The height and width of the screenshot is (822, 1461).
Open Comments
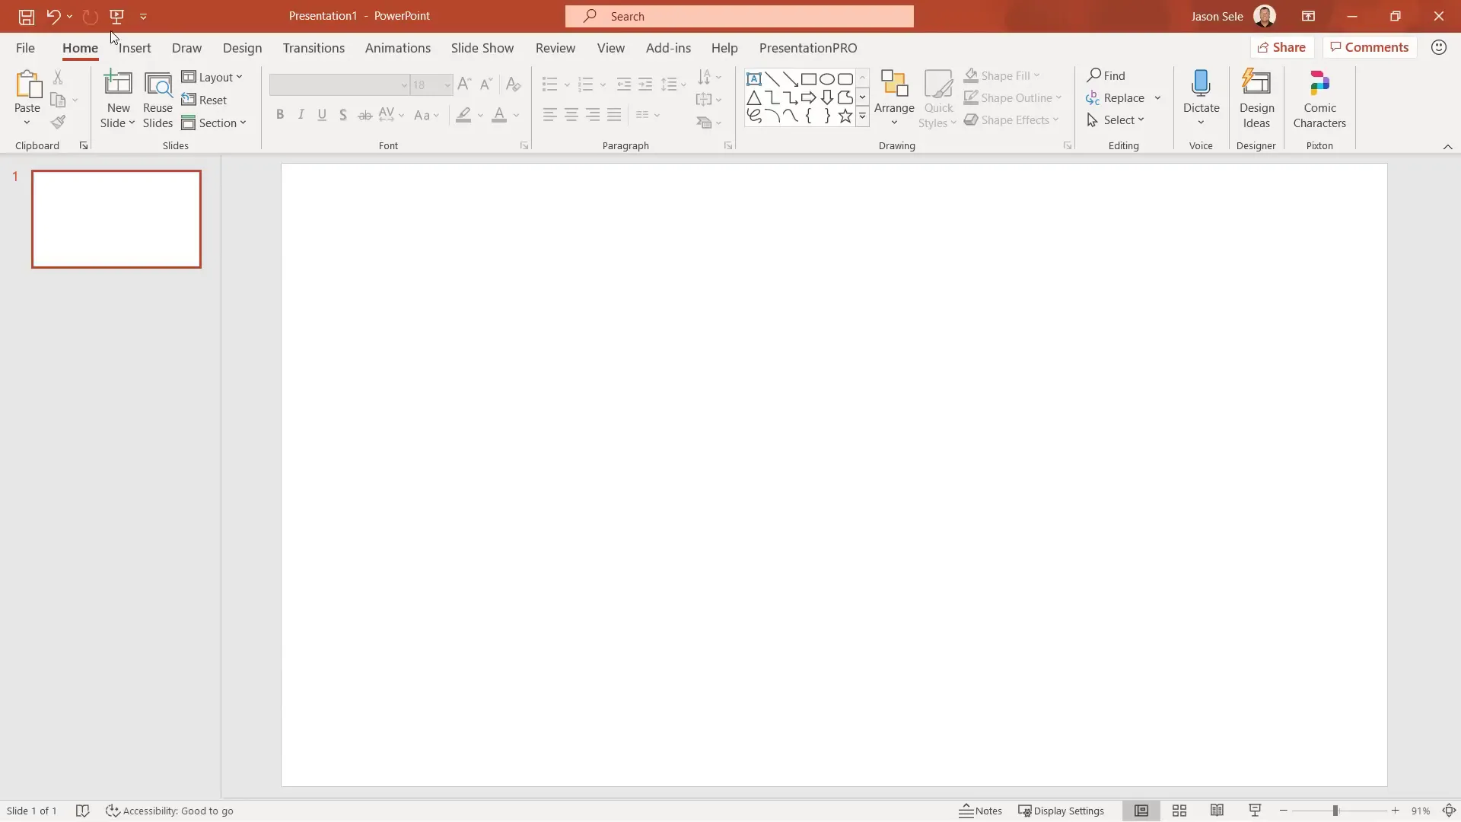click(x=1369, y=46)
